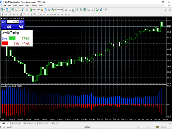This screenshot has height=129, width=172.
Task: Select the horizontal line drawing tool
Action: tap(14, 14)
